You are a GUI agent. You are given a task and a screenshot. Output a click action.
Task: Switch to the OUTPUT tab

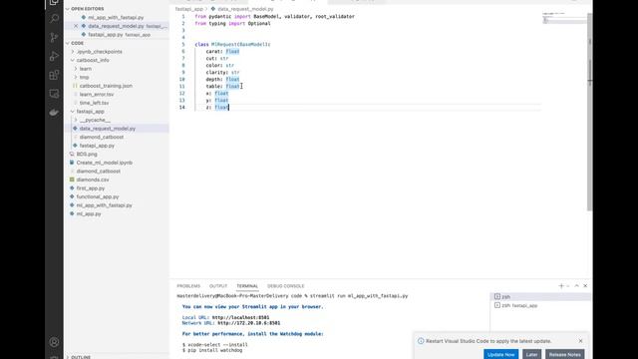218,286
